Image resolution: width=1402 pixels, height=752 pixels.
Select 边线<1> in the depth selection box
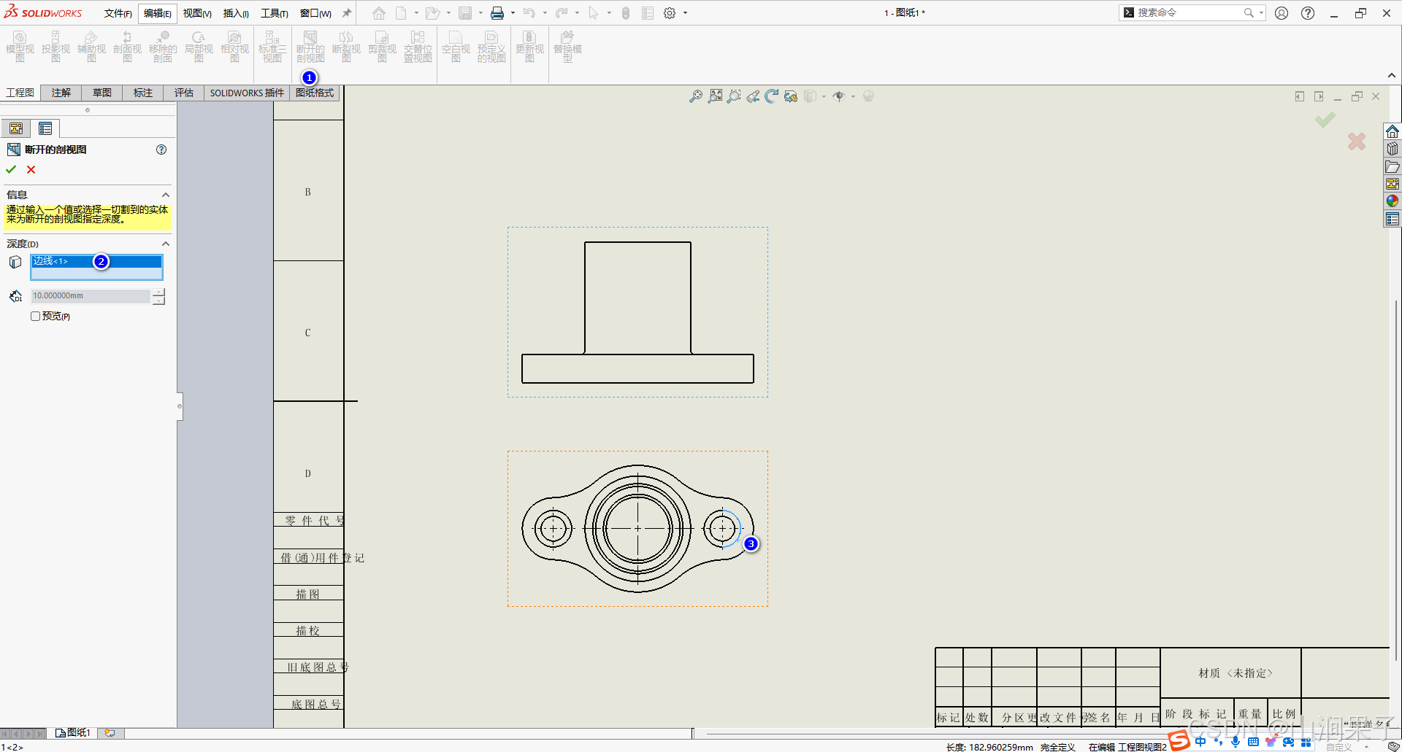[x=96, y=261]
